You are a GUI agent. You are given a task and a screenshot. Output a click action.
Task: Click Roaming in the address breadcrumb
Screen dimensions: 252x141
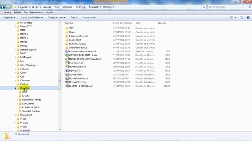(80, 7)
